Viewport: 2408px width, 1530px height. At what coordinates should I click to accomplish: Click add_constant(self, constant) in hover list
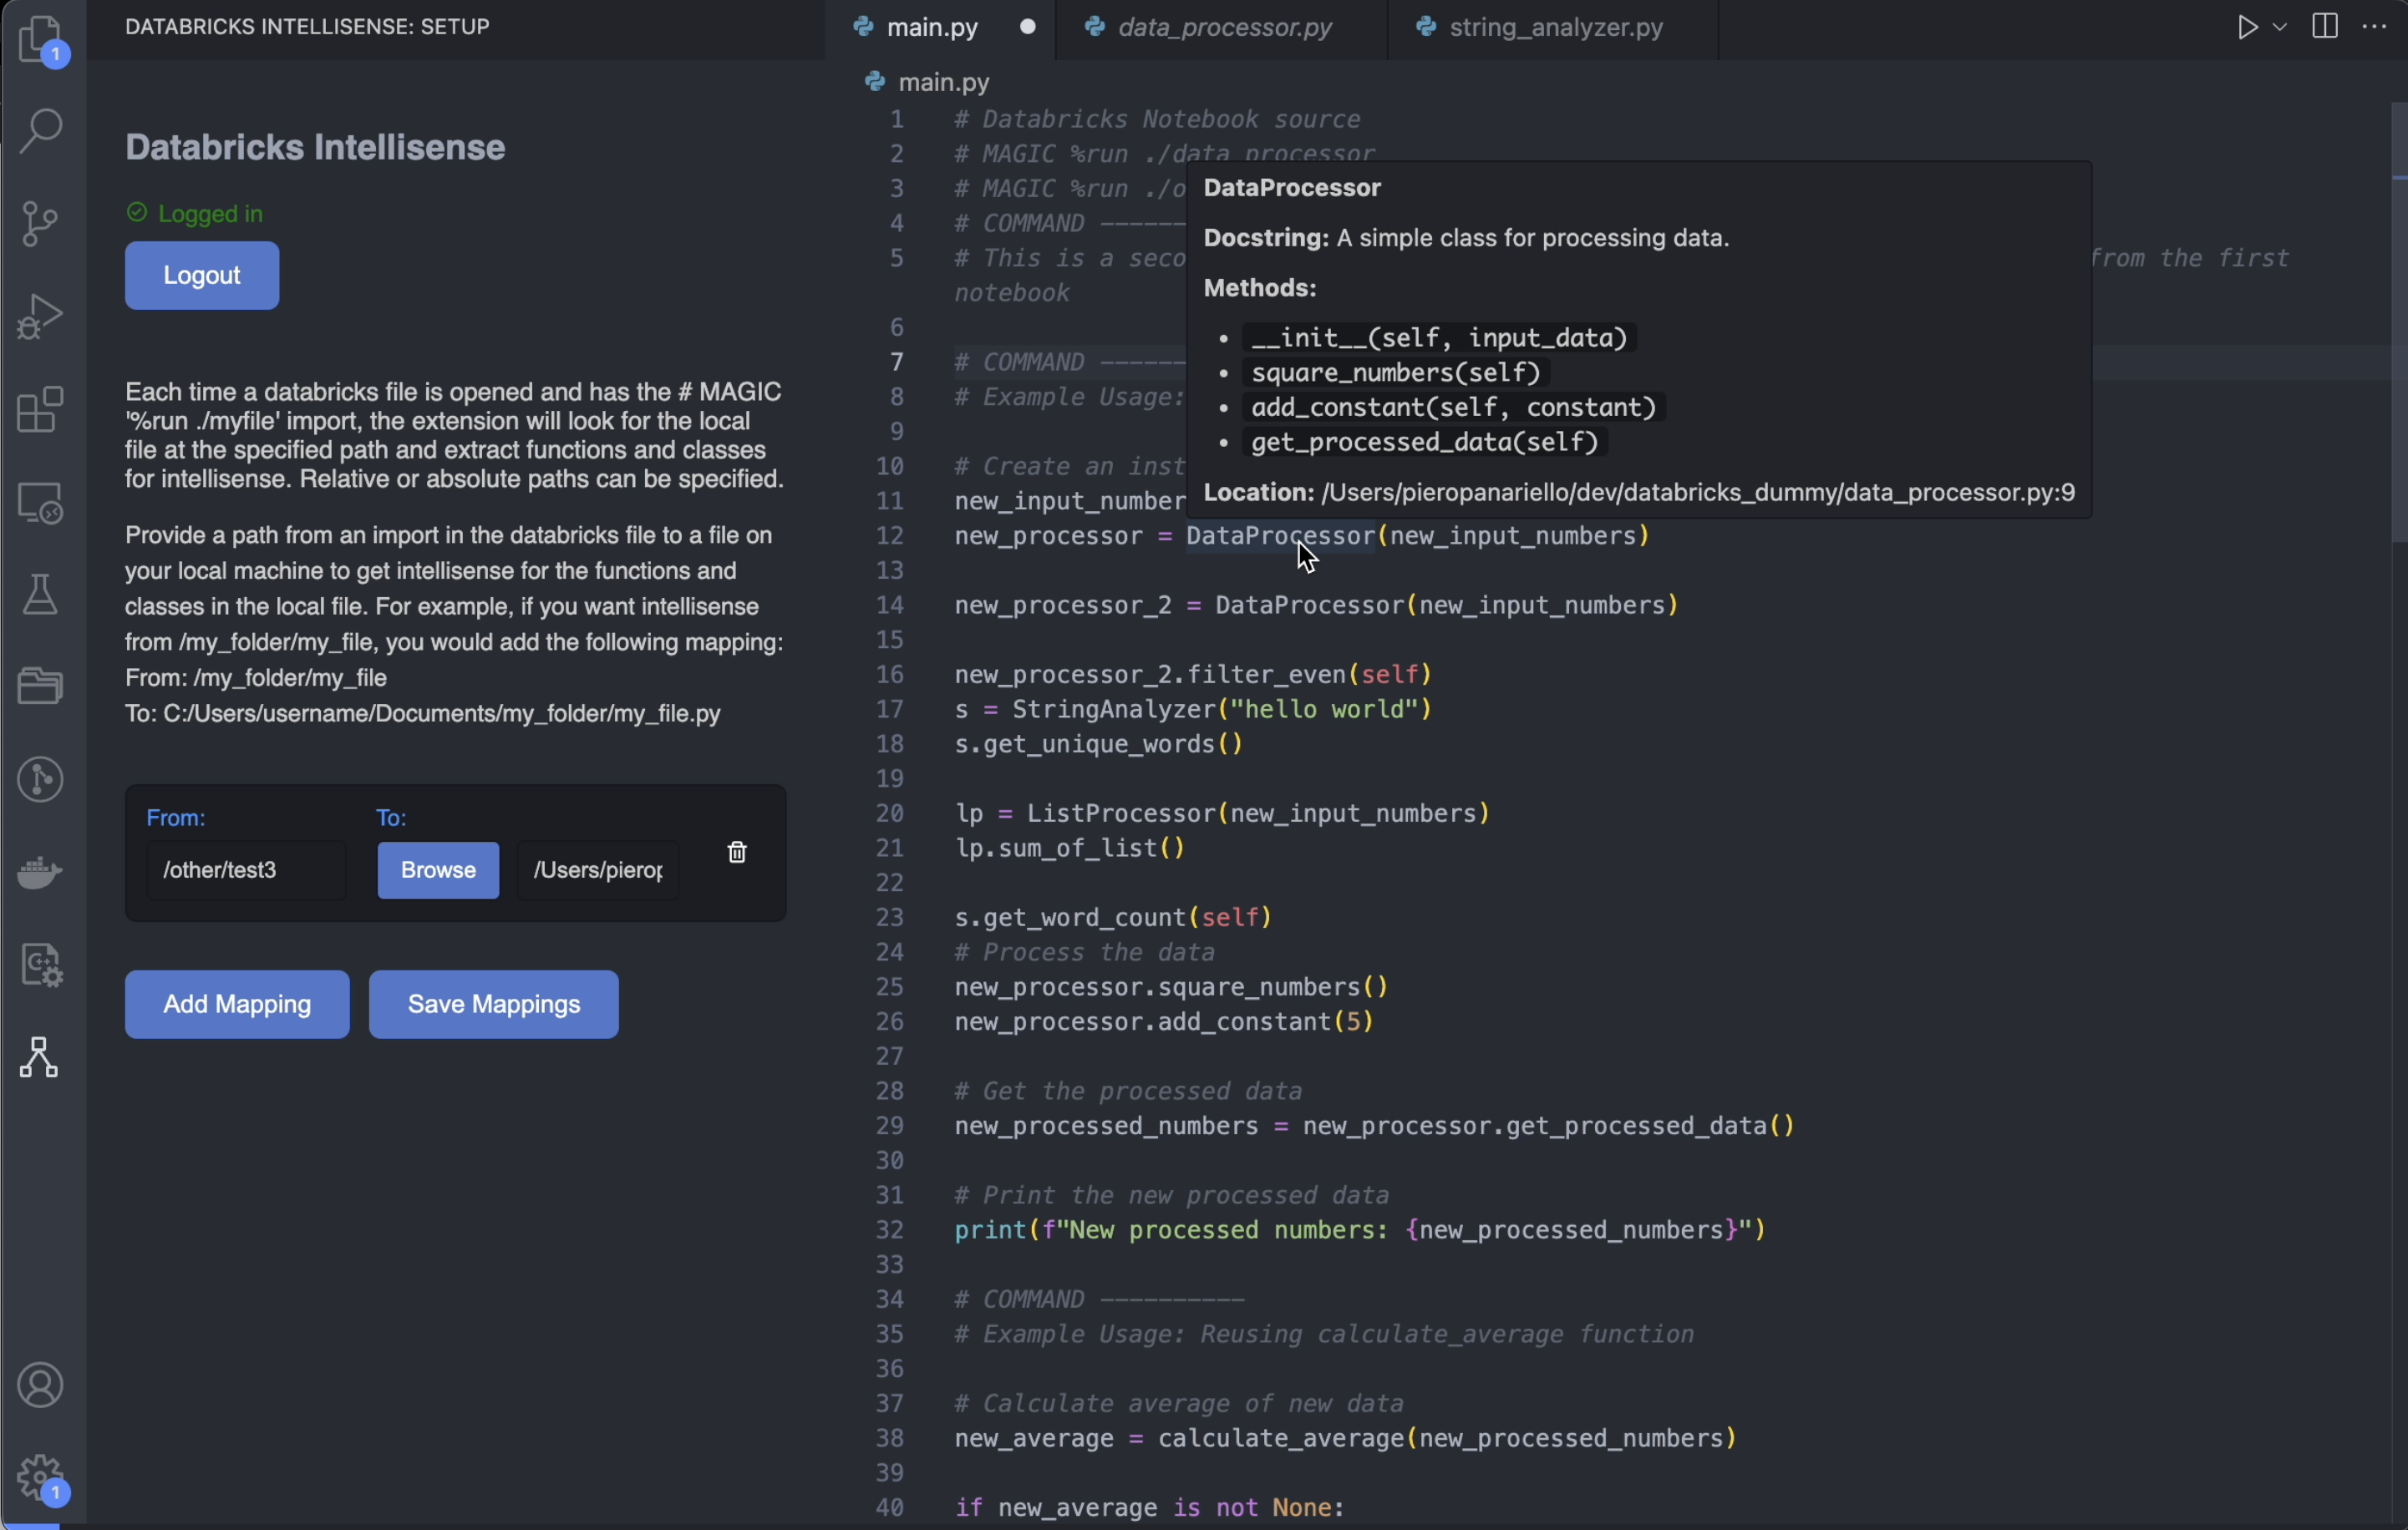(x=1454, y=408)
